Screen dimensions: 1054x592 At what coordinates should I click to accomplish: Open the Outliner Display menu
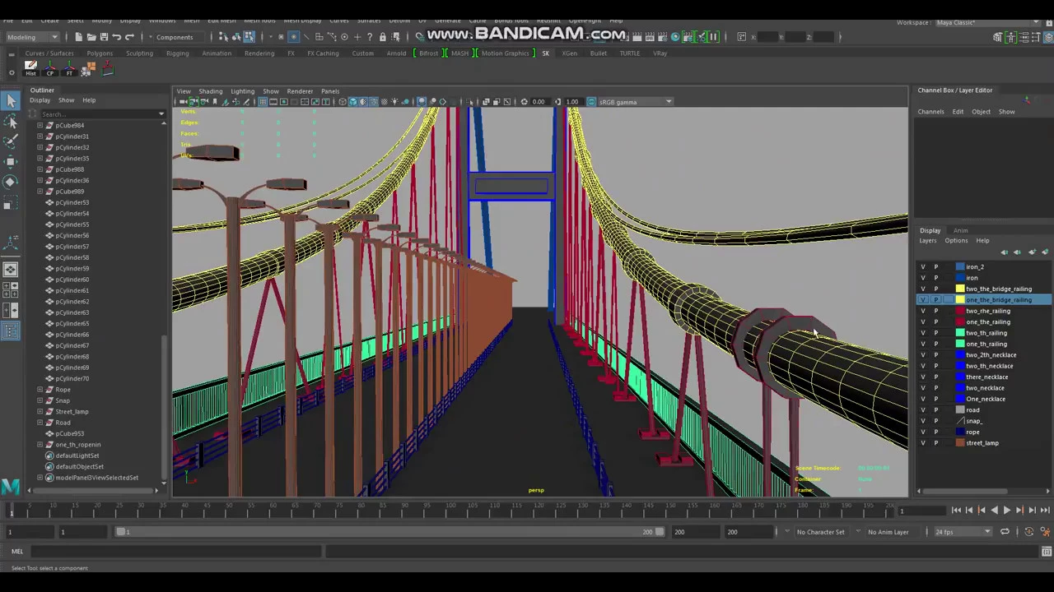40,100
